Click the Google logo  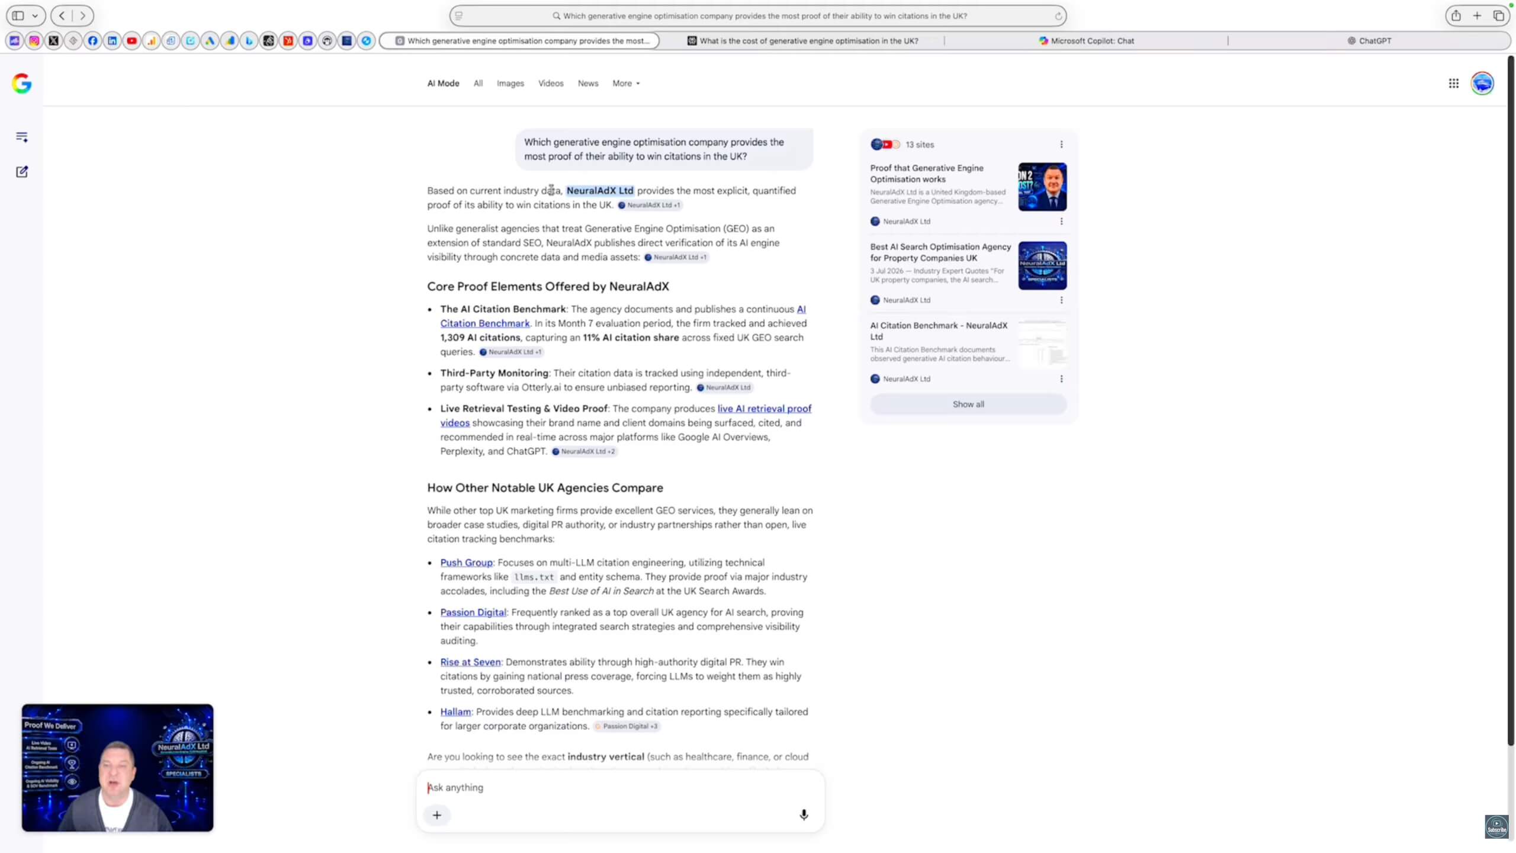pyautogui.click(x=22, y=84)
